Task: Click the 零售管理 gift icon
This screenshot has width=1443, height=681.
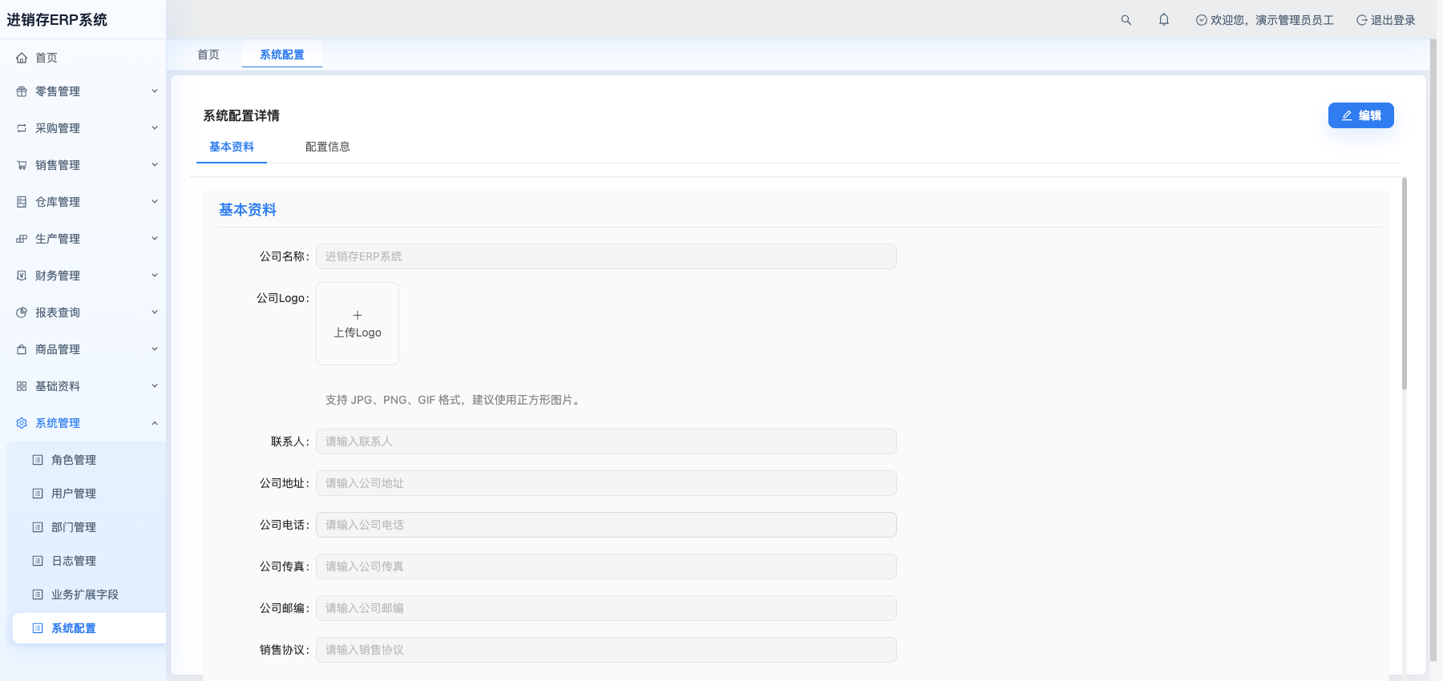Action: pos(22,91)
